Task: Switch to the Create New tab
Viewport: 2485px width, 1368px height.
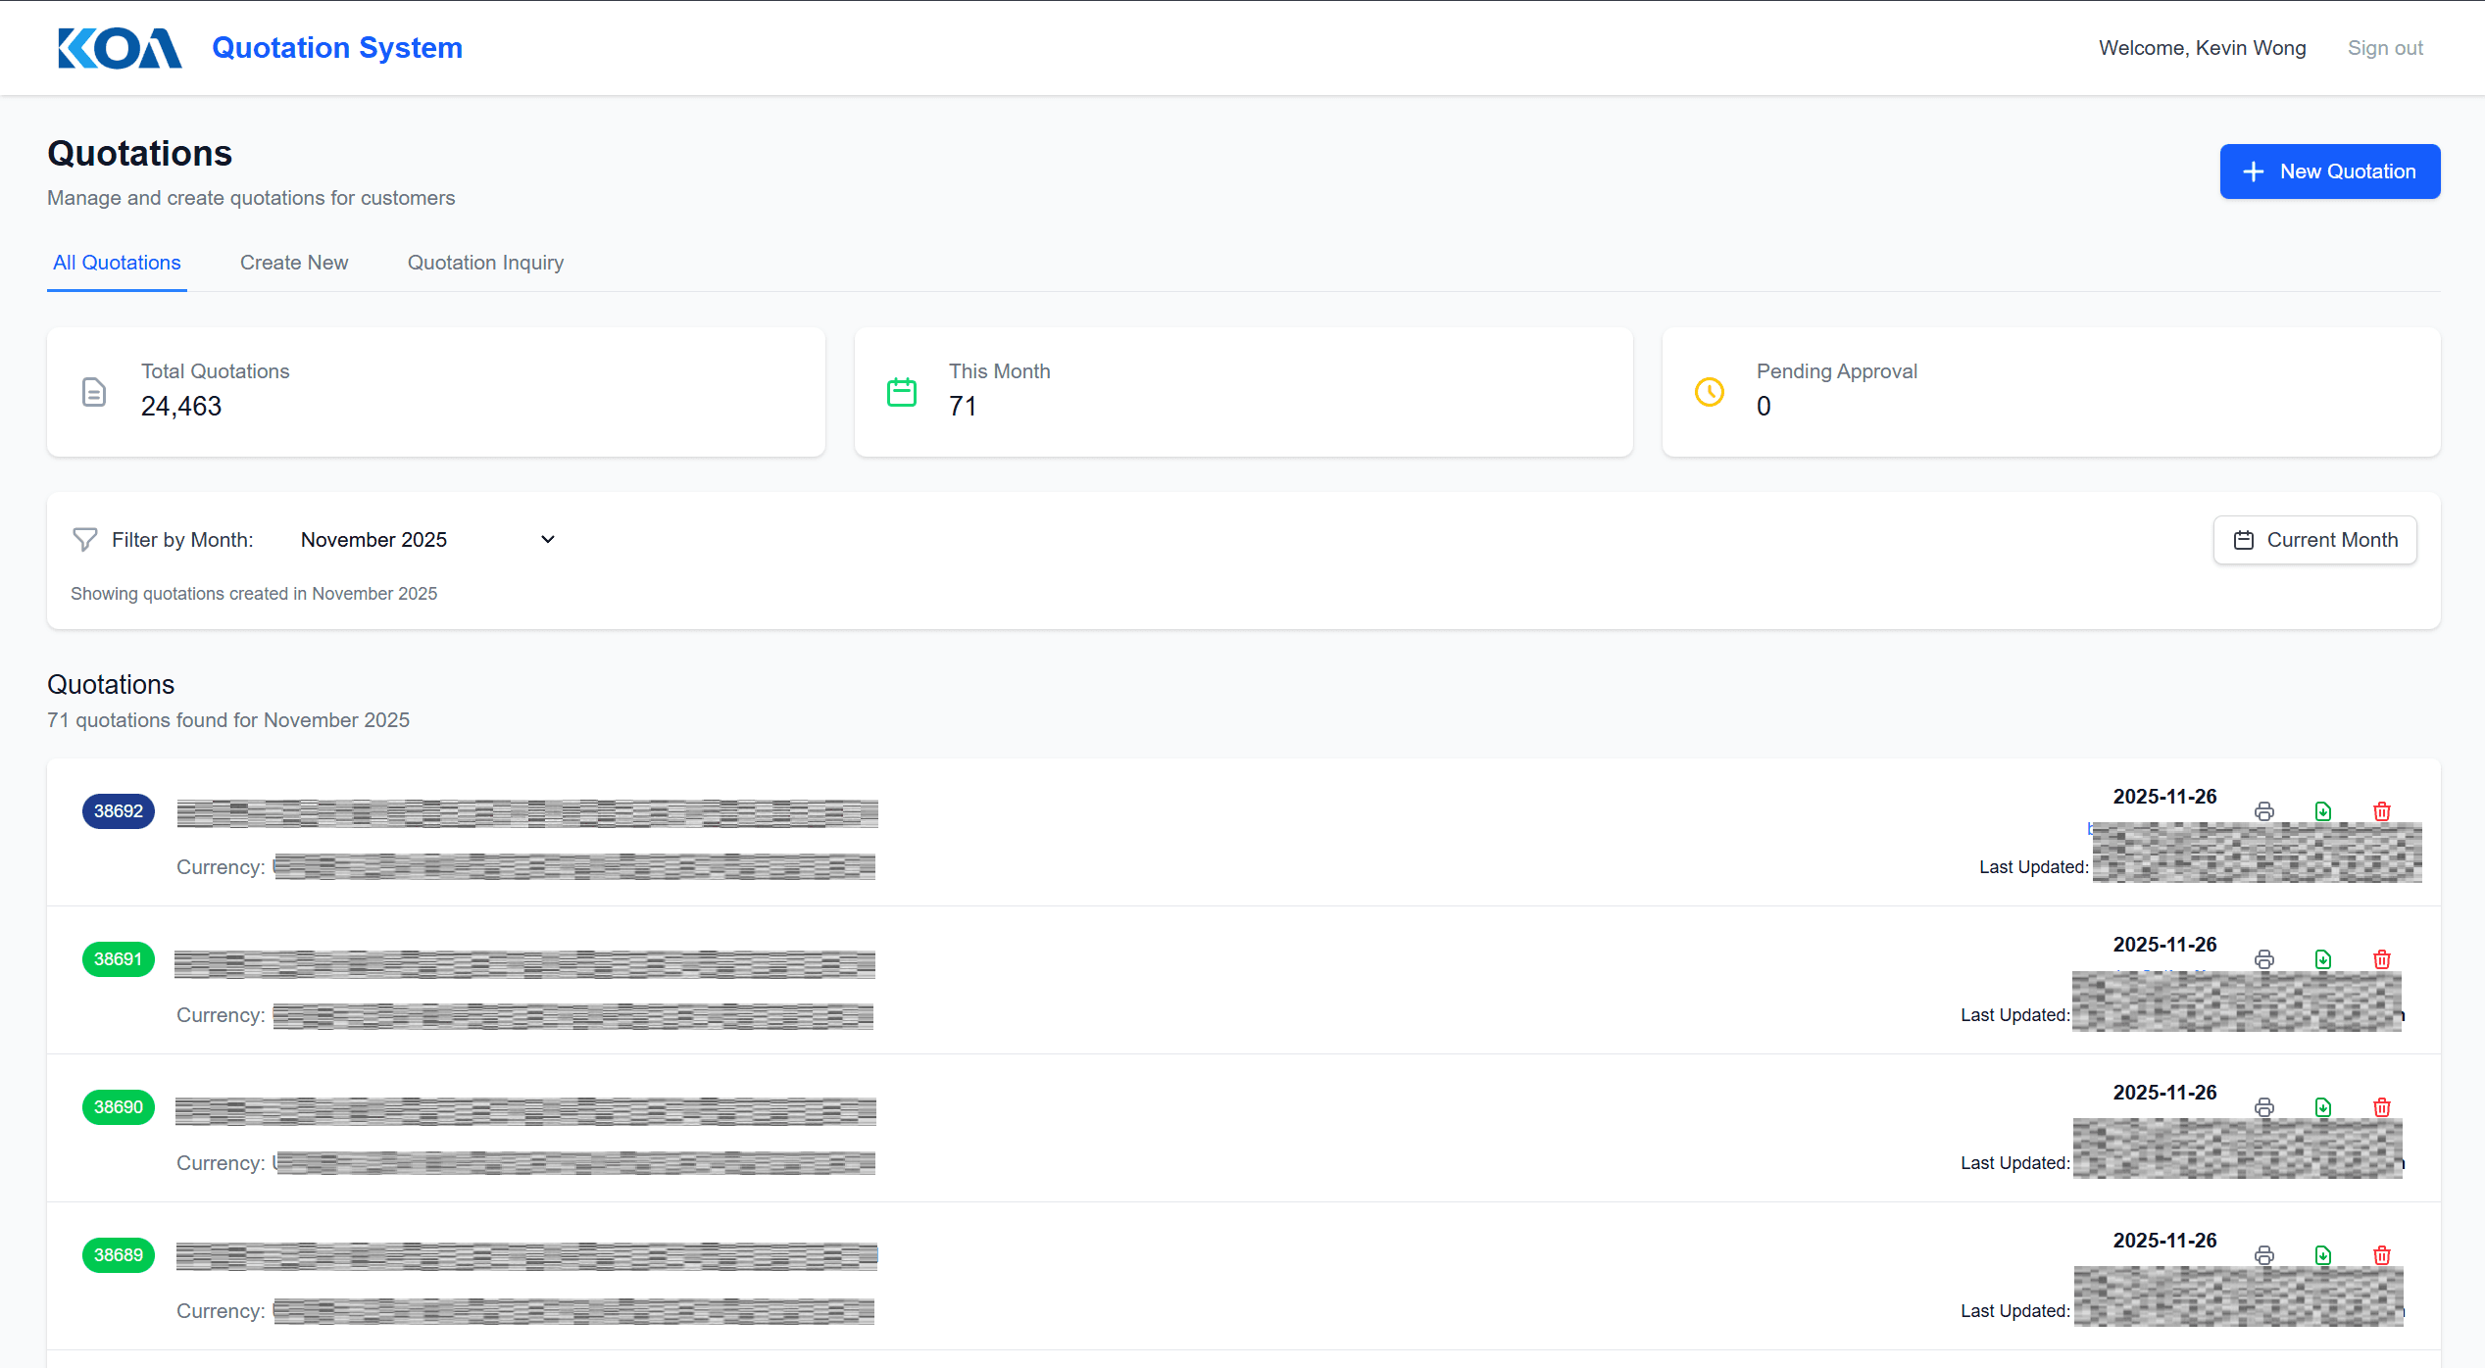Action: point(294,263)
